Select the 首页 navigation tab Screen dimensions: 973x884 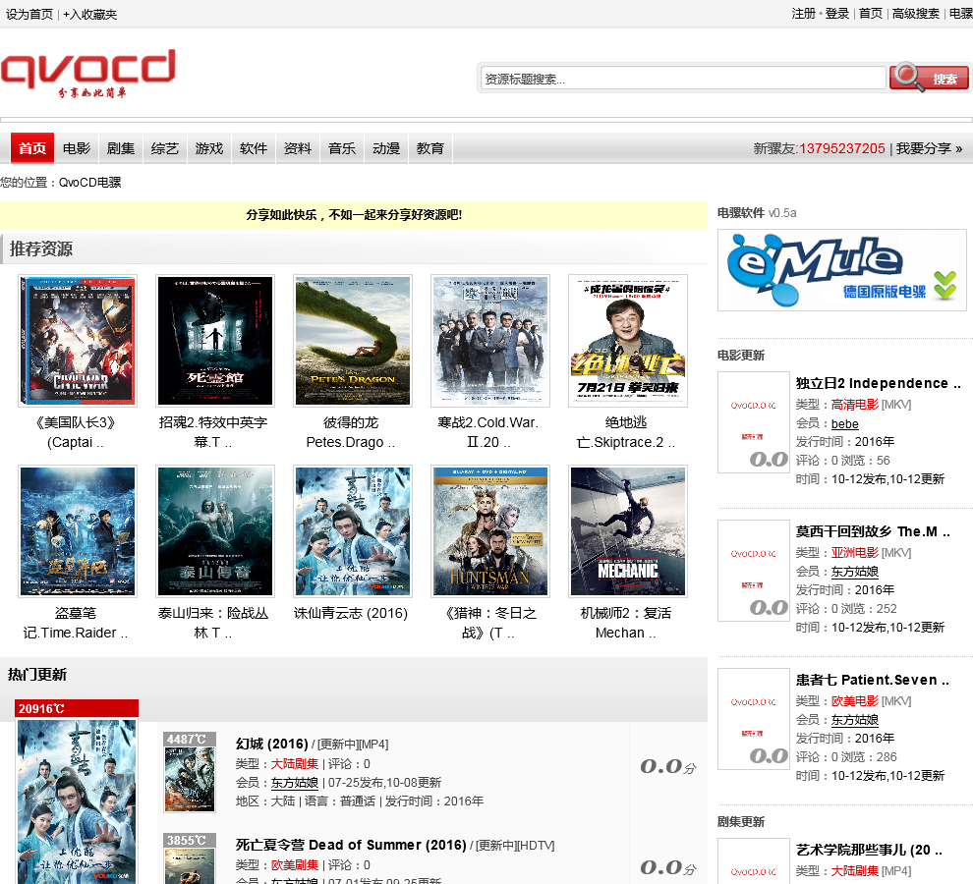point(32,148)
